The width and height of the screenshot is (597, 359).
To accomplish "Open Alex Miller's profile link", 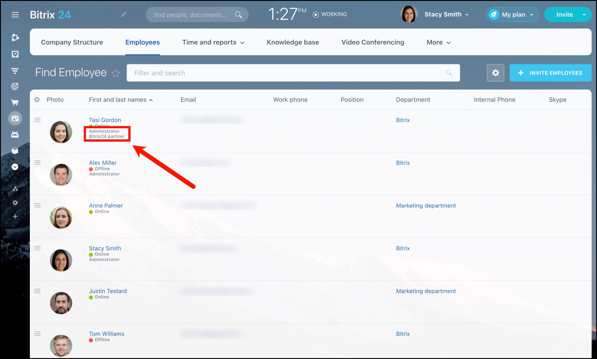I will pos(103,163).
